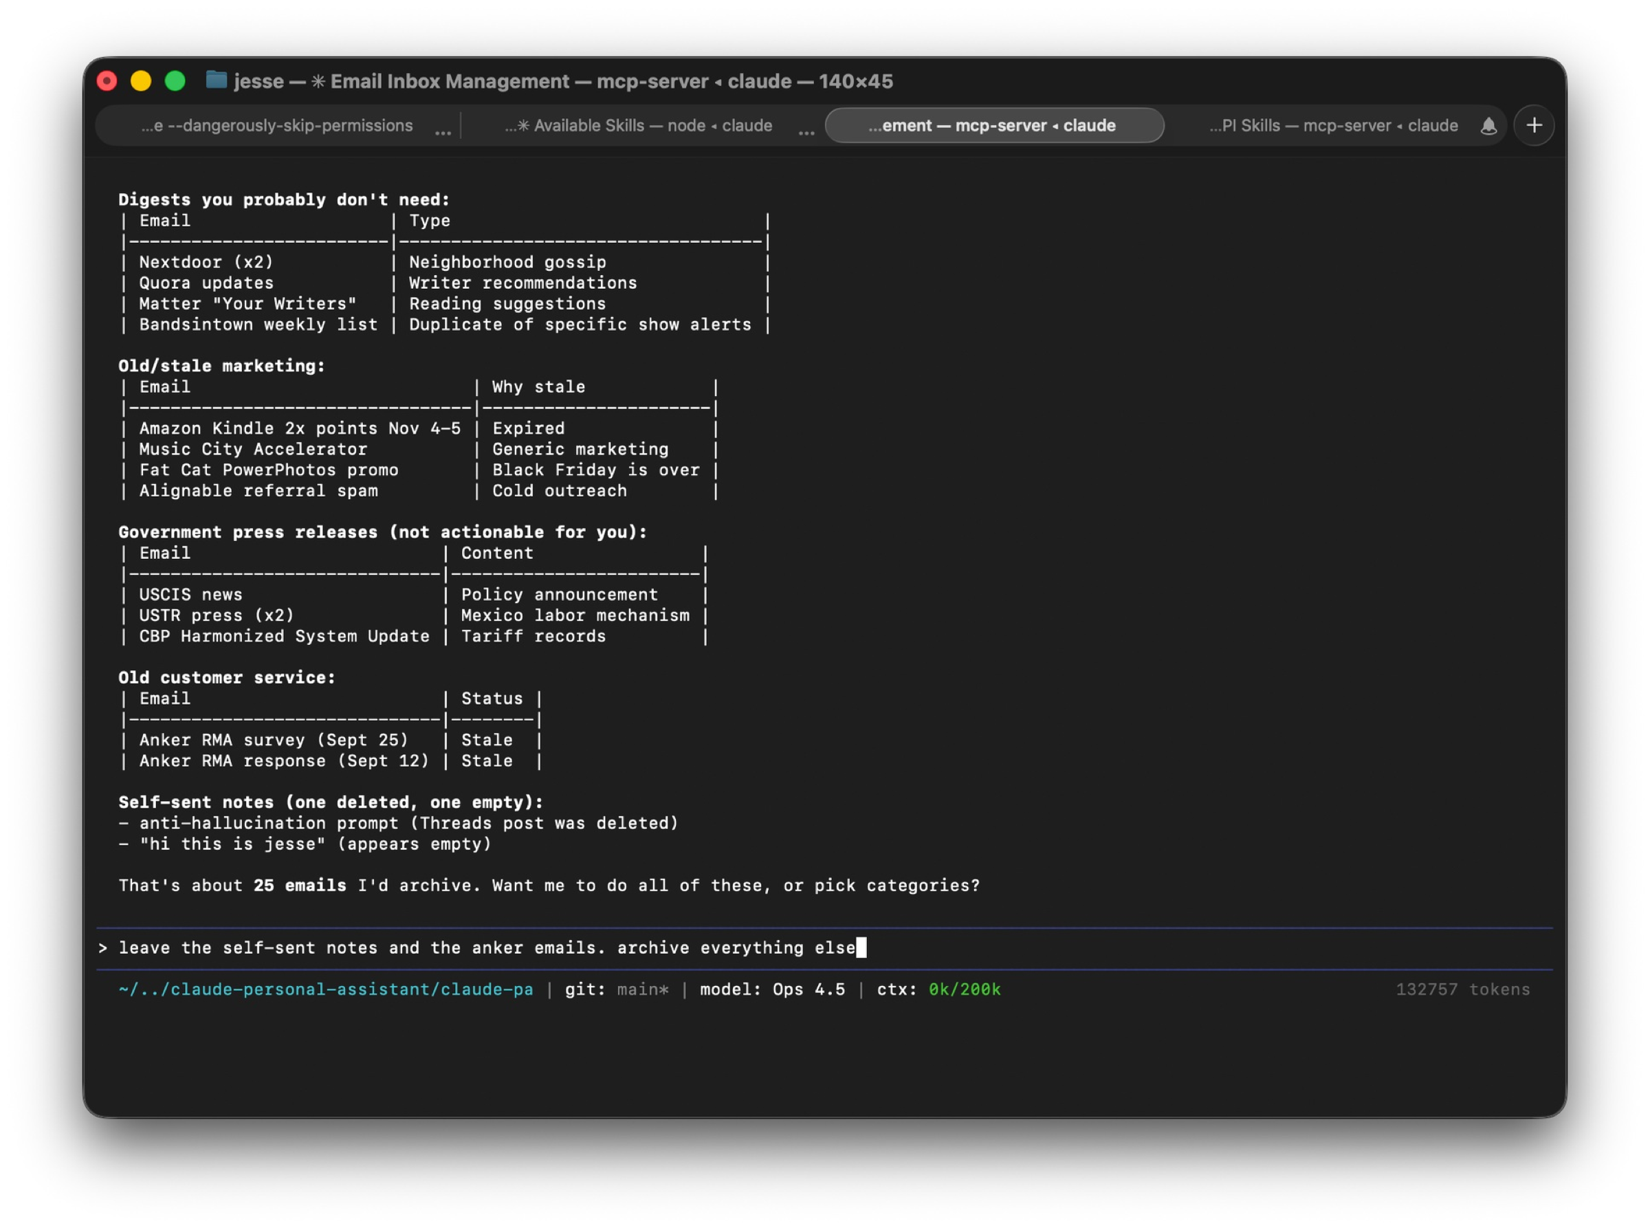Click the window title Email Inbox Management
The height and width of the screenshot is (1228, 1650).
click(450, 81)
